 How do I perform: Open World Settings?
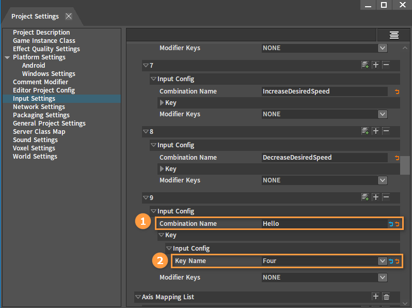(35, 157)
